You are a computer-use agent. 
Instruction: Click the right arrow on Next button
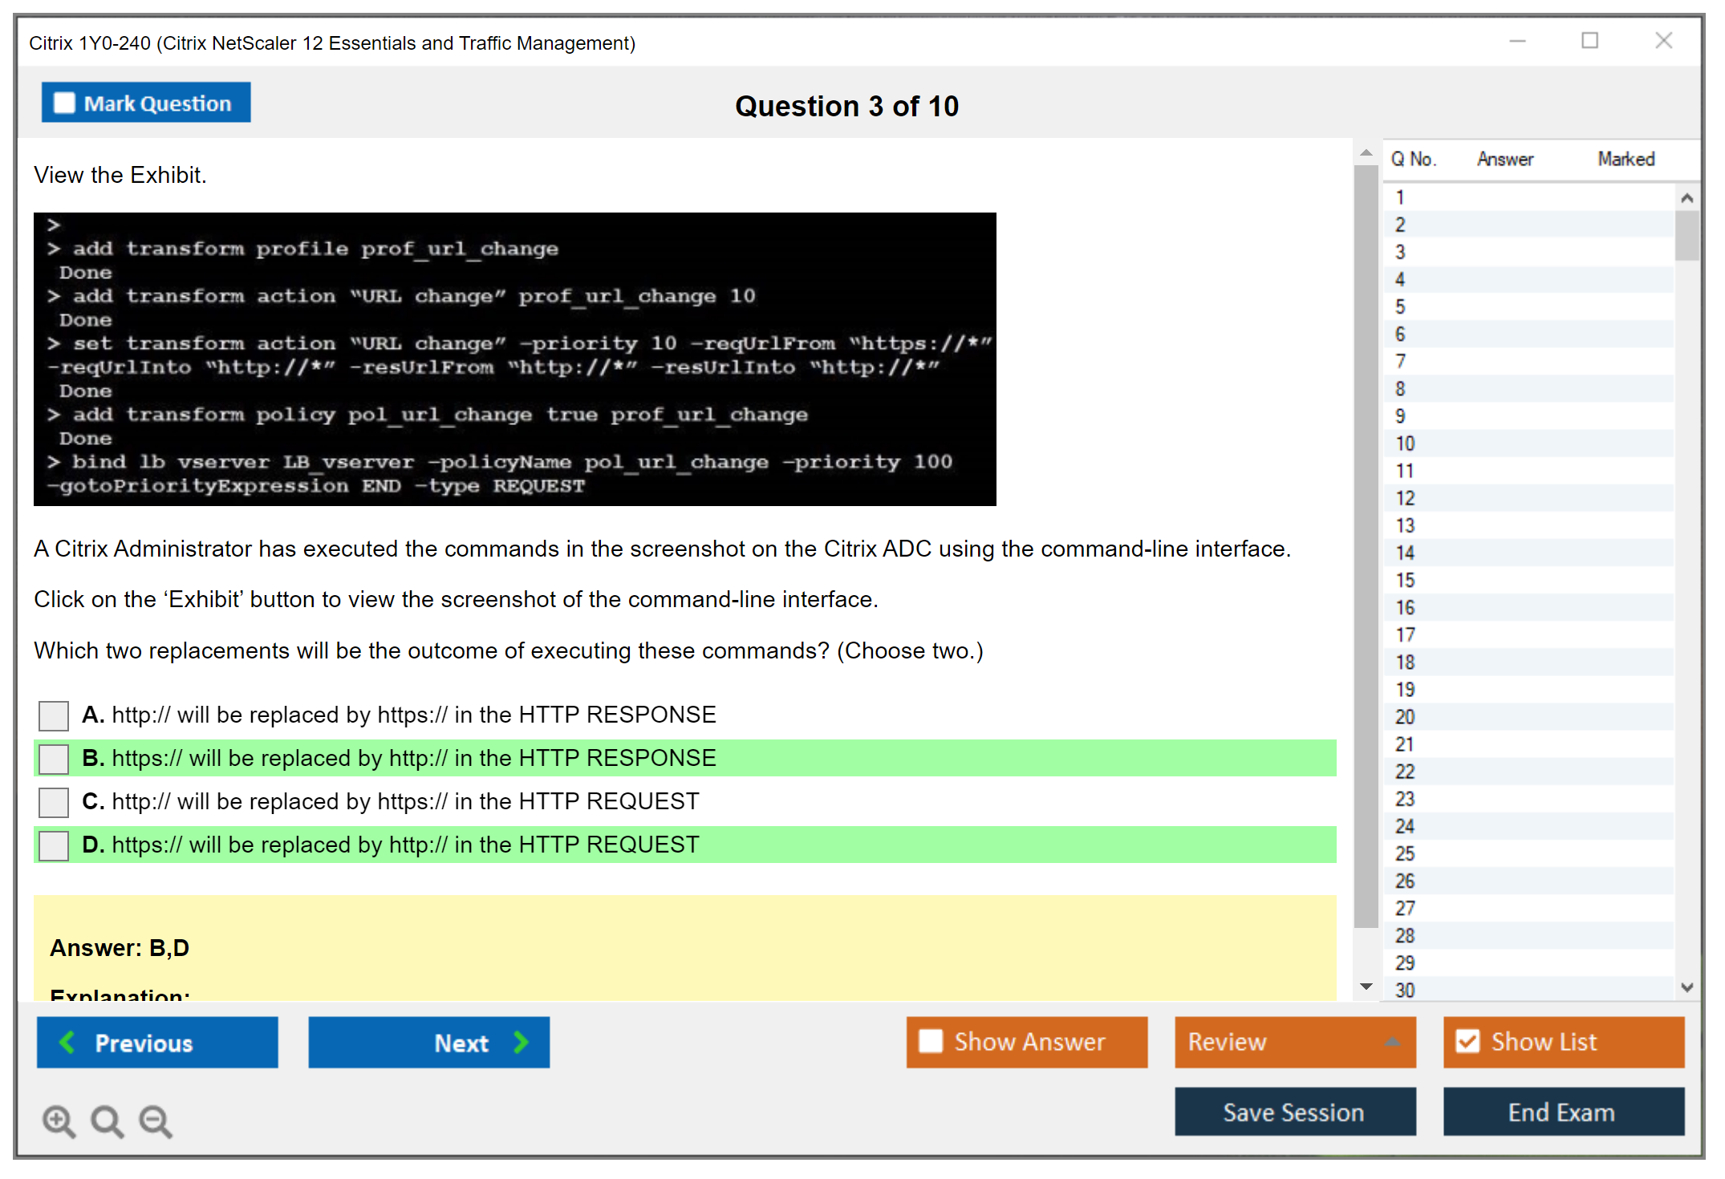tap(522, 1043)
